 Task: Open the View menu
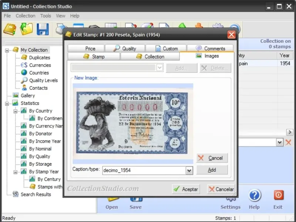[60, 16]
